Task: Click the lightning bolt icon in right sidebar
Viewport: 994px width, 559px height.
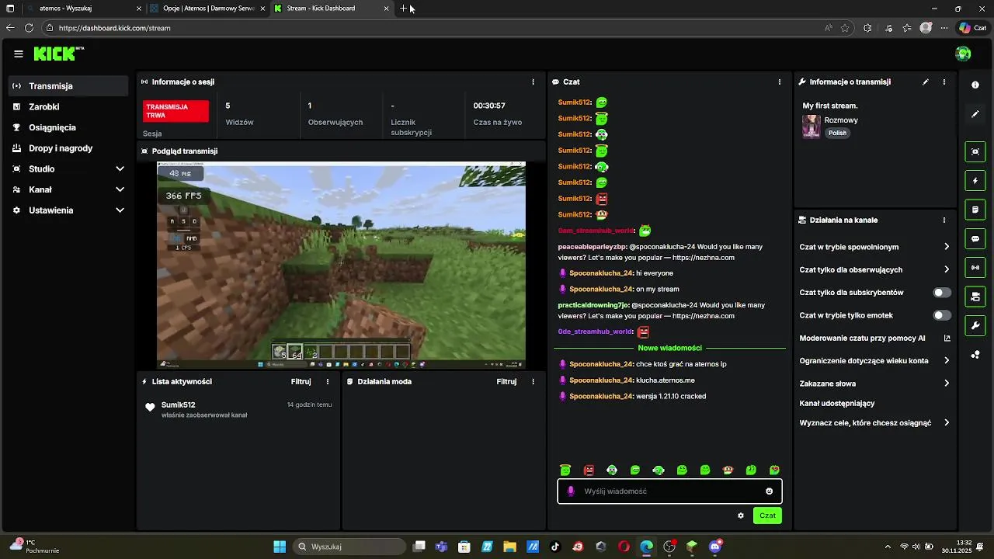Action: point(975,181)
